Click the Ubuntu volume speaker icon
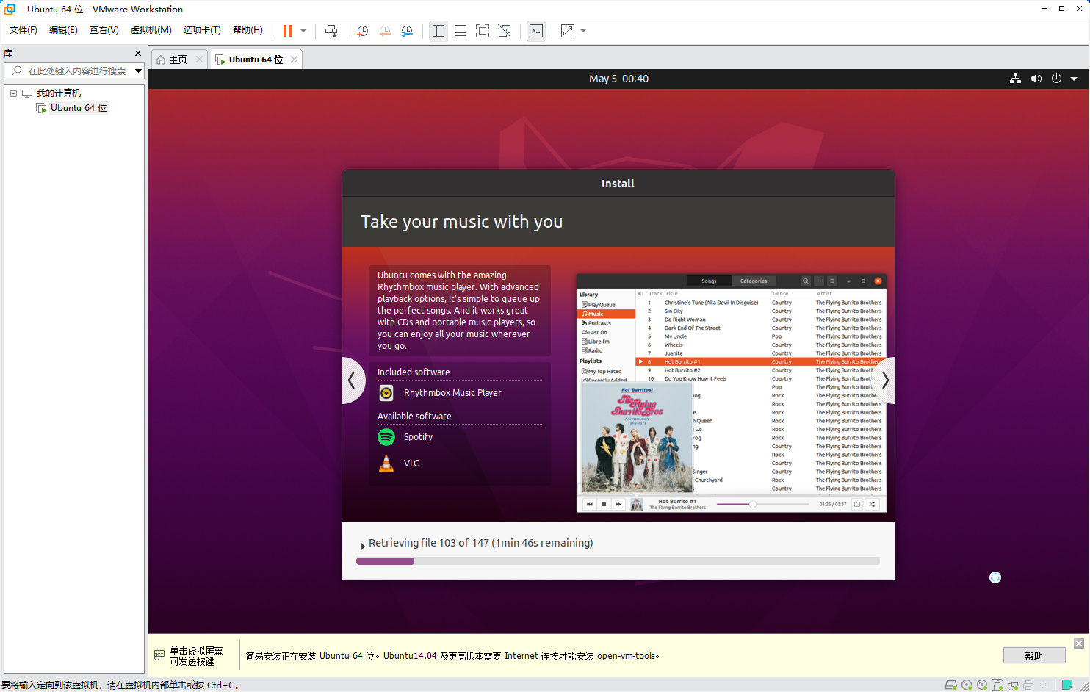This screenshot has height=692, width=1090. [1036, 79]
